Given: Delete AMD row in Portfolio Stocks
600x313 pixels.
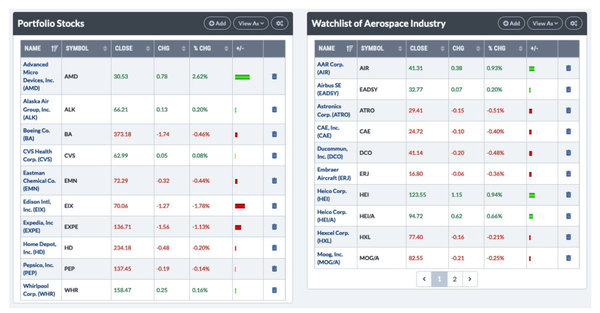Looking at the screenshot, I should 274,76.
